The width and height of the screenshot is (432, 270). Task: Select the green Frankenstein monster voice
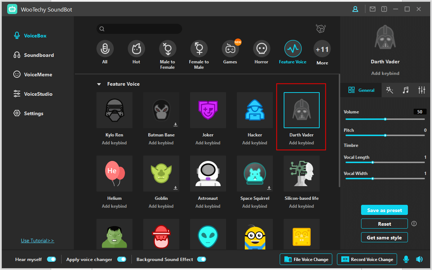pyautogui.click(x=114, y=234)
